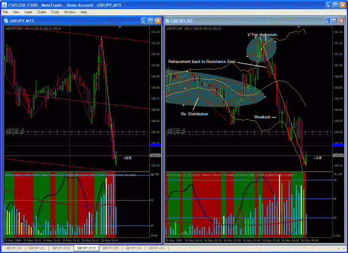Close the GBPJPY,M15 chart window
Image resolution: width=348 pixels, height=253 pixels.
[x=158, y=21]
